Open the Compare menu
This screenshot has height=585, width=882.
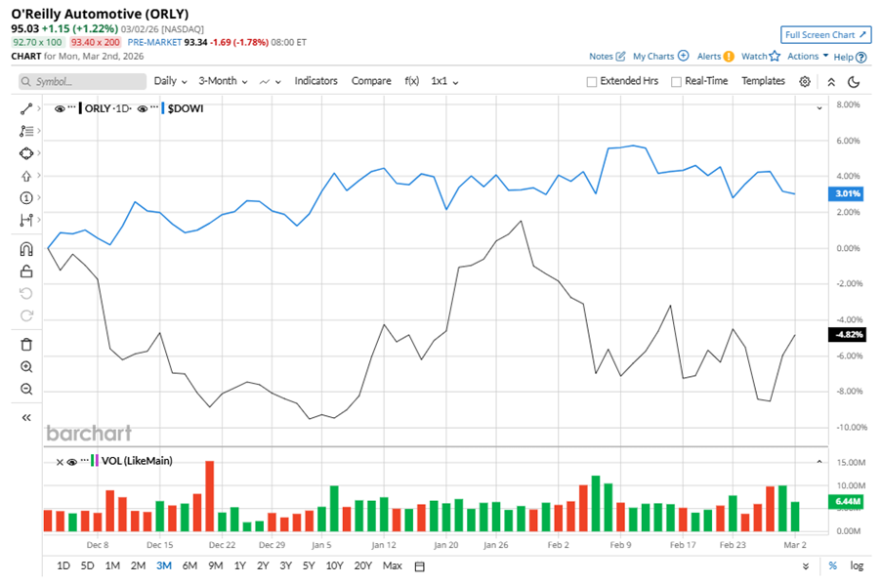[371, 81]
